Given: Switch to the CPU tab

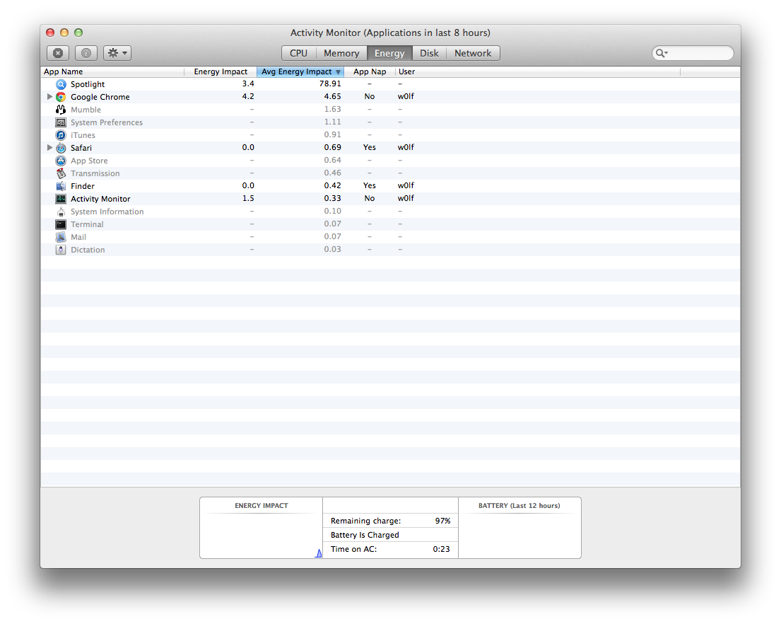Looking at the screenshot, I should coord(299,53).
